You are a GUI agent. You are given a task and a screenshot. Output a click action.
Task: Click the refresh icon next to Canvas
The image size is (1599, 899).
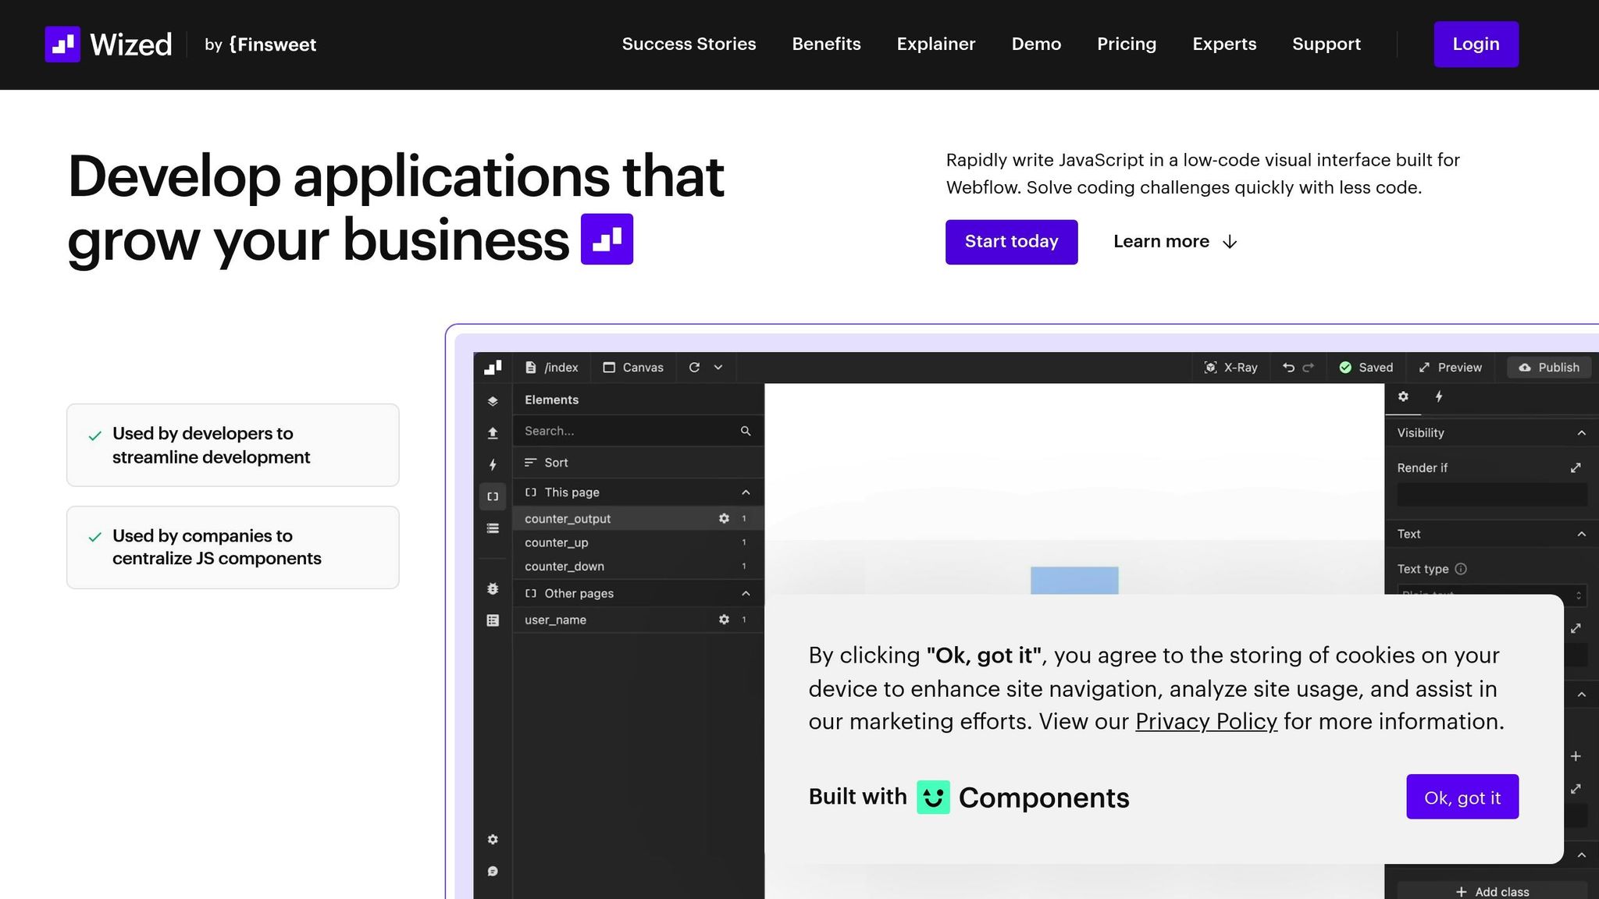pyautogui.click(x=694, y=368)
